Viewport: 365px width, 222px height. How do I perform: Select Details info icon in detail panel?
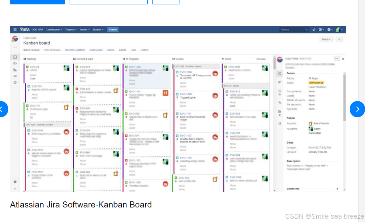pyautogui.click(x=279, y=74)
